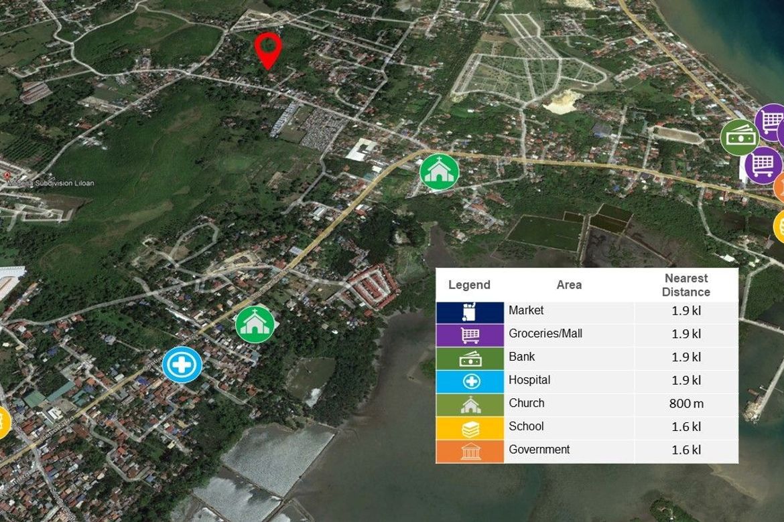Click the Market row's "1.9 kl" distance
The image size is (784, 522).
pyautogui.click(x=686, y=311)
